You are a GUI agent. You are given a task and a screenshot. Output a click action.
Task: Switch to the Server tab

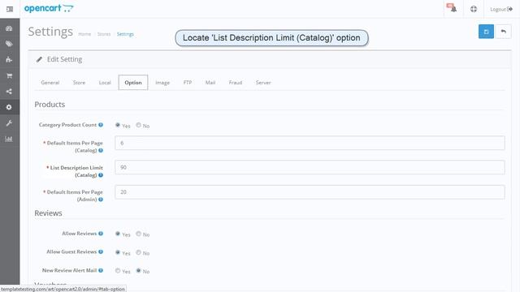(263, 83)
